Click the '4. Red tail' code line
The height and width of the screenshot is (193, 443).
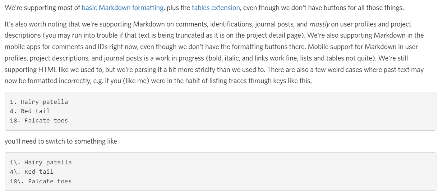(x=30, y=111)
